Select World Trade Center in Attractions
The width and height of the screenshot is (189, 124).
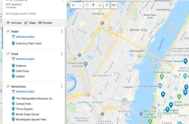coord(28,114)
